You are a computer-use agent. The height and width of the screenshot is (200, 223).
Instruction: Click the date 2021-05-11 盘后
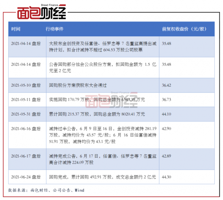26,100
